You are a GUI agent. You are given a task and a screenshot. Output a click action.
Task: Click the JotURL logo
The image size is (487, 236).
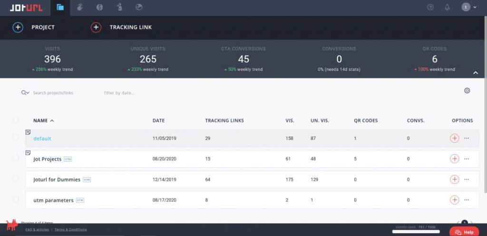click(26, 8)
